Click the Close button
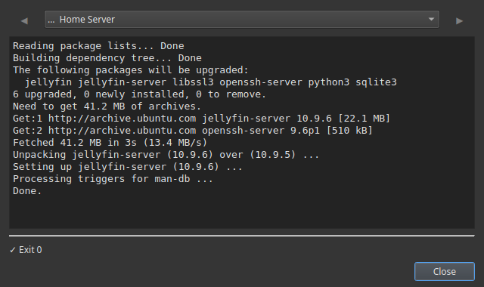484x287 pixels. tap(444, 271)
